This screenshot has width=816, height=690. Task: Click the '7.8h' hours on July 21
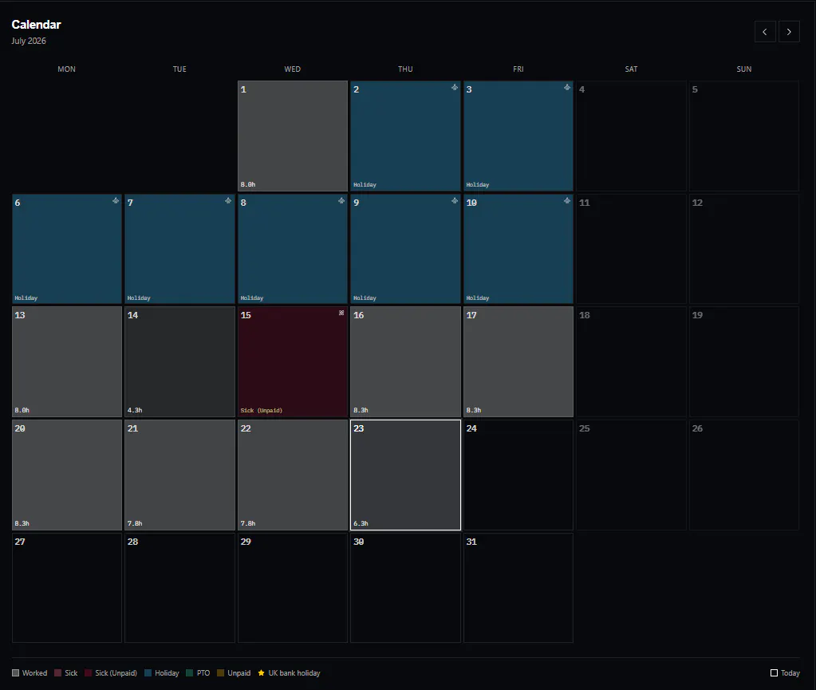[x=135, y=523]
